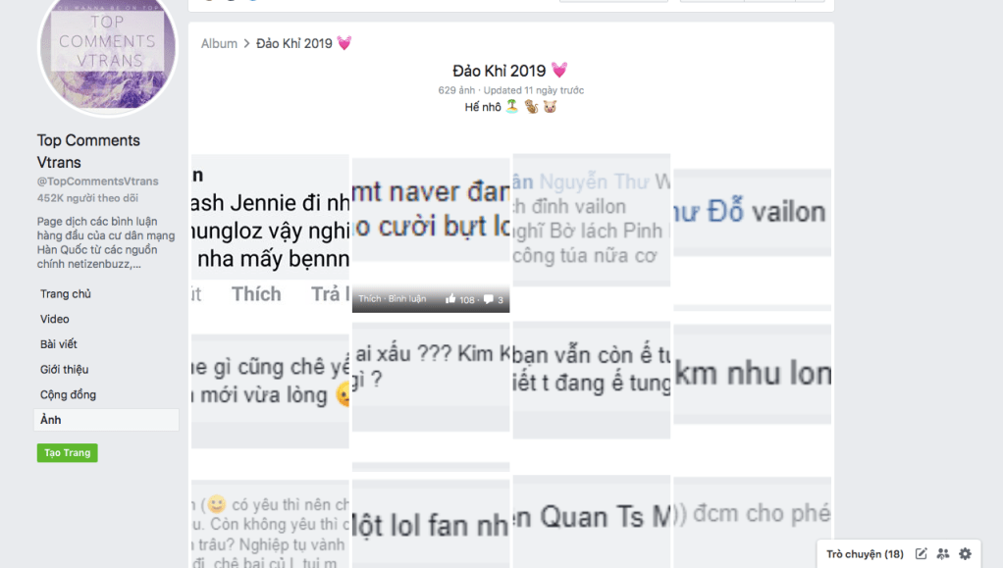Select the Ảnh sidebar tab
1003x568 pixels.
[x=106, y=420]
